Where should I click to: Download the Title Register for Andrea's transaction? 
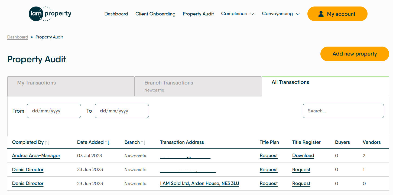pyautogui.click(x=303, y=155)
